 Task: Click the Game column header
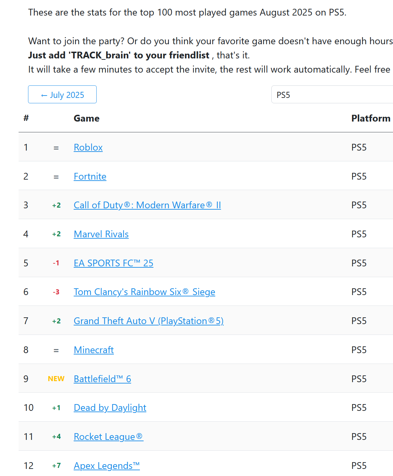tap(87, 118)
